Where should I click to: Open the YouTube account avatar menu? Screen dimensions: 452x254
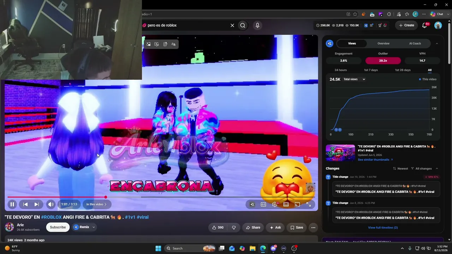(x=438, y=25)
